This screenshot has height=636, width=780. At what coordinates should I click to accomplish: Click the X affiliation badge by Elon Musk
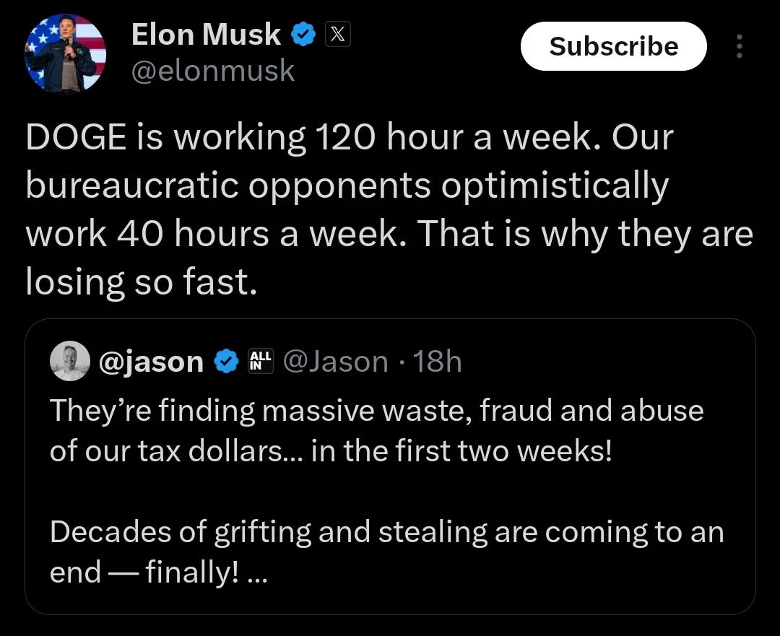pyautogui.click(x=337, y=35)
